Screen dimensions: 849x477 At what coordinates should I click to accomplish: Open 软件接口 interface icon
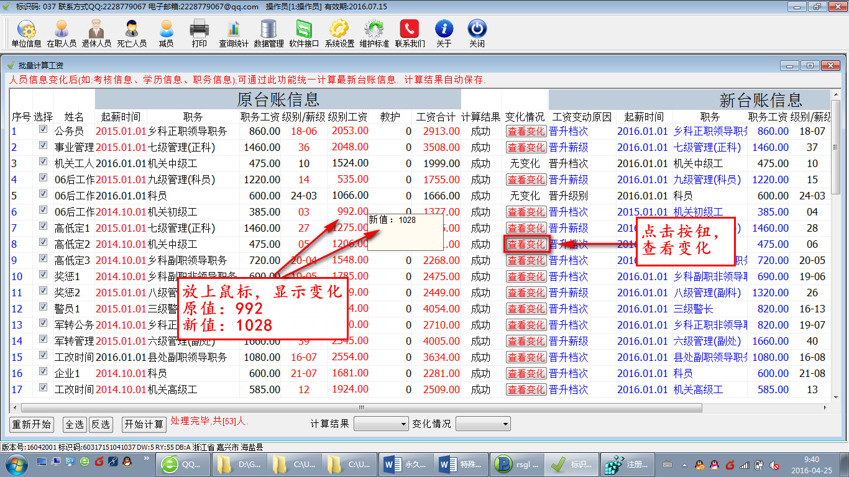point(304,33)
